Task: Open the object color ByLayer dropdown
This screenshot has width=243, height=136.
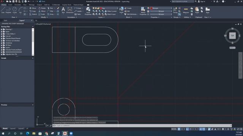Action: pyautogui.click(x=161, y=8)
